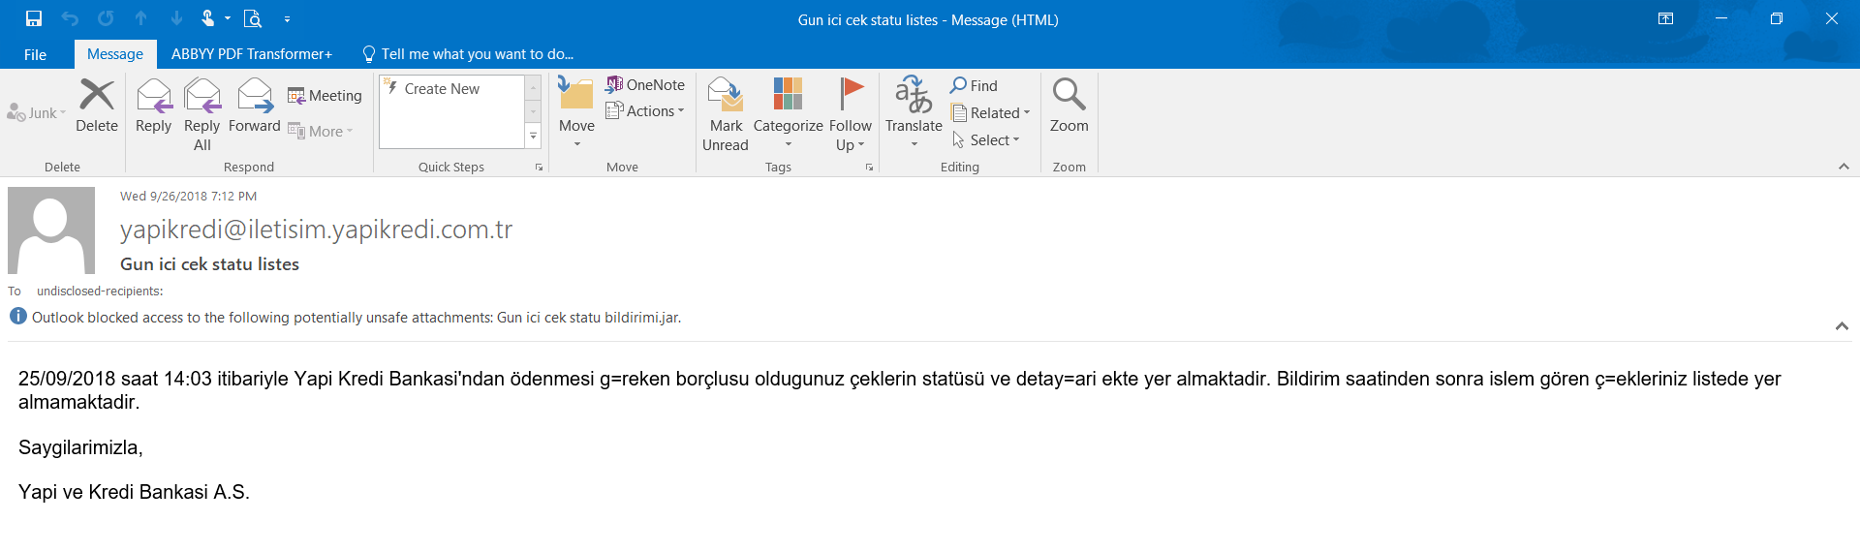The width and height of the screenshot is (1860, 552).
Task: Reply with a Meeting
Action: (x=325, y=96)
